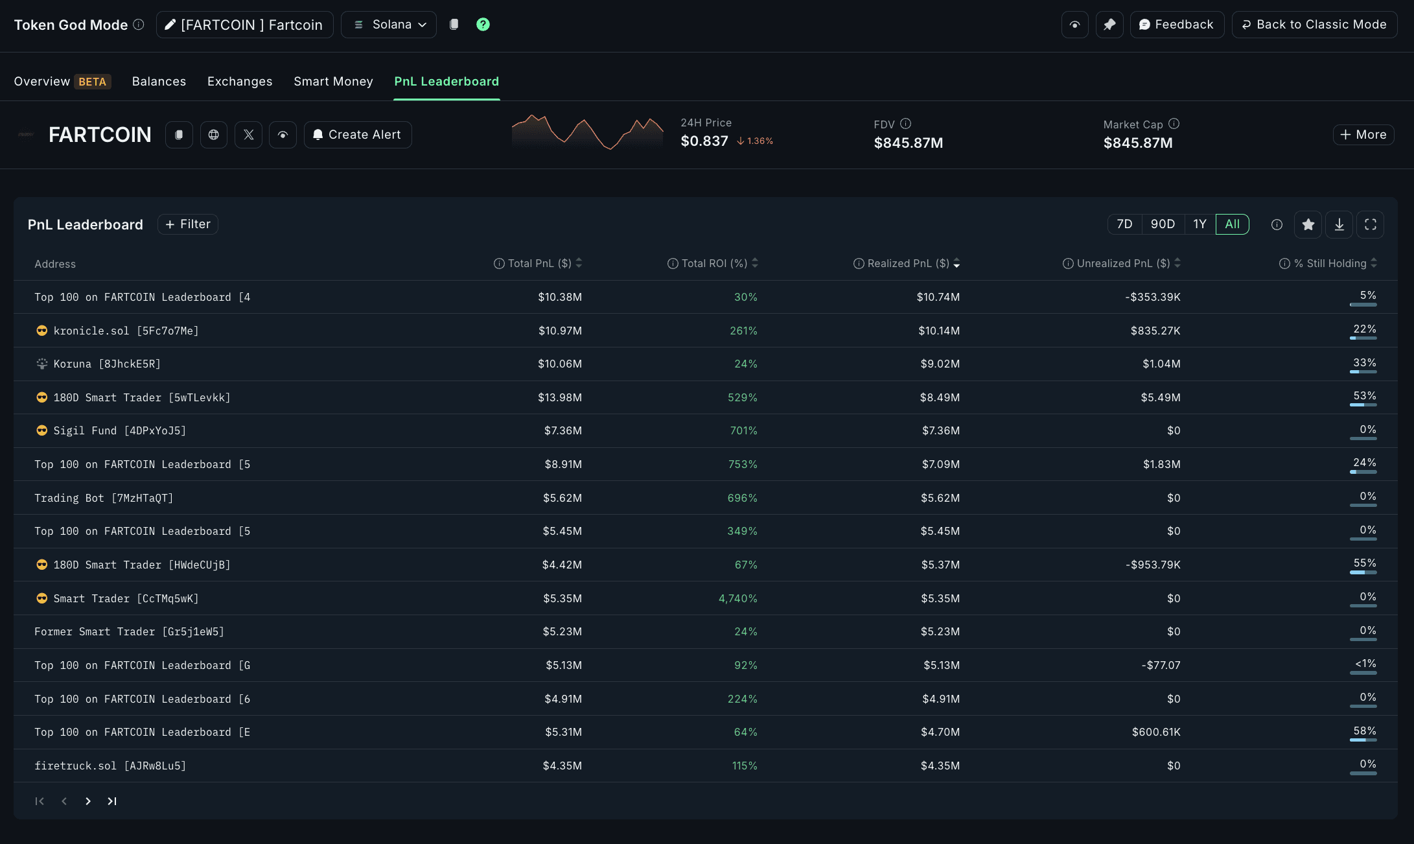Download the PnL Leaderboard data

[x=1339, y=224]
